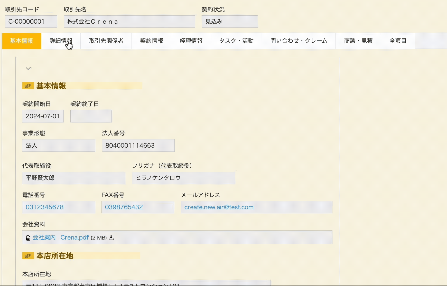Click the phone number link 0312345678
The height and width of the screenshot is (286, 447).
44,207
